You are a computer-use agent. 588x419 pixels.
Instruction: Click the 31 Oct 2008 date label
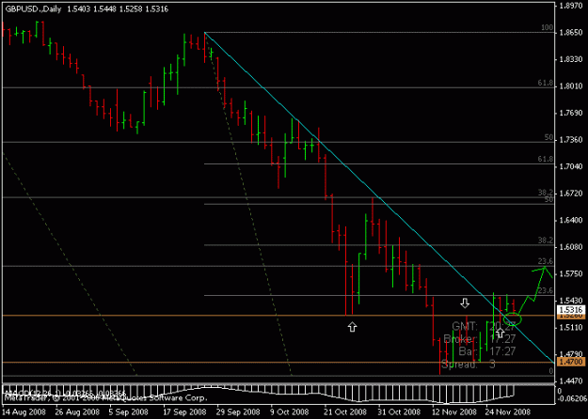point(399,411)
